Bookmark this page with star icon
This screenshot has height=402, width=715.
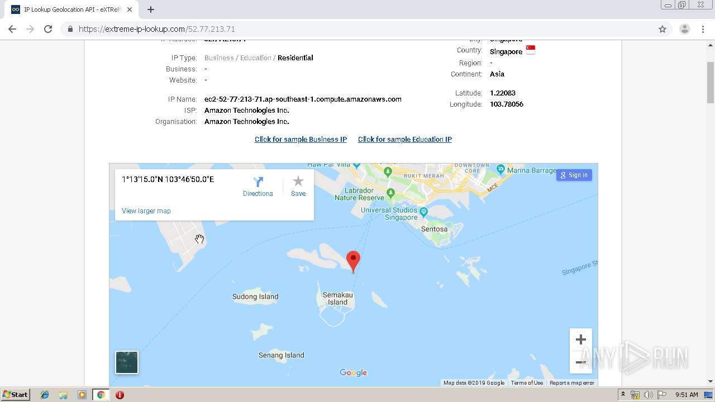click(x=662, y=29)
